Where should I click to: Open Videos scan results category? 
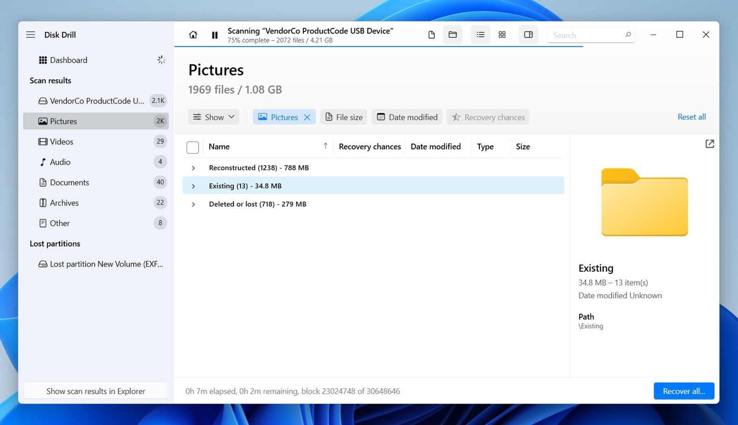point(62,141)
